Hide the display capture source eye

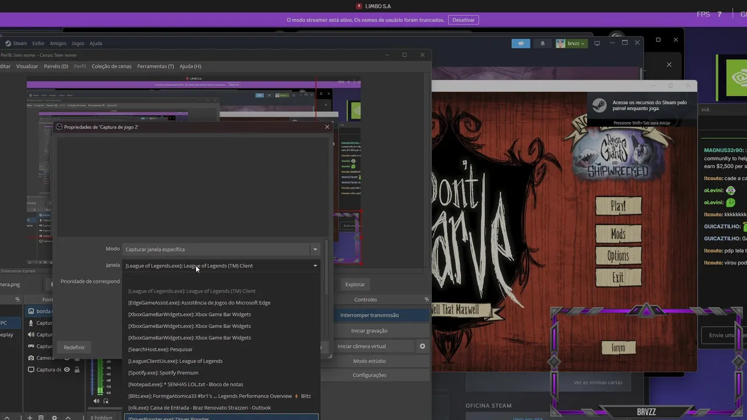pos(67,369)
